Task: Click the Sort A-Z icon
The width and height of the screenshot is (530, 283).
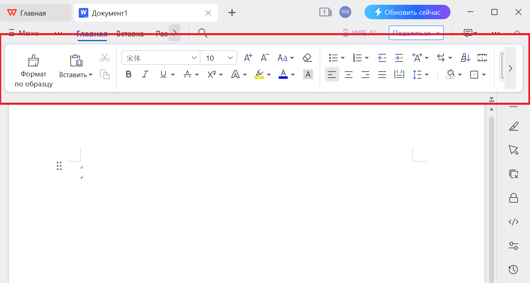Action: pos(466,58)
